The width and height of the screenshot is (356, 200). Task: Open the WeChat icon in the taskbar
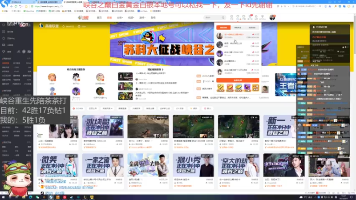[x=37, y=197]
